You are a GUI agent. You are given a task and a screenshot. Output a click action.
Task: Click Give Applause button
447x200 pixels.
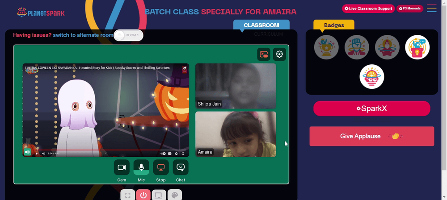click(372, 136)
